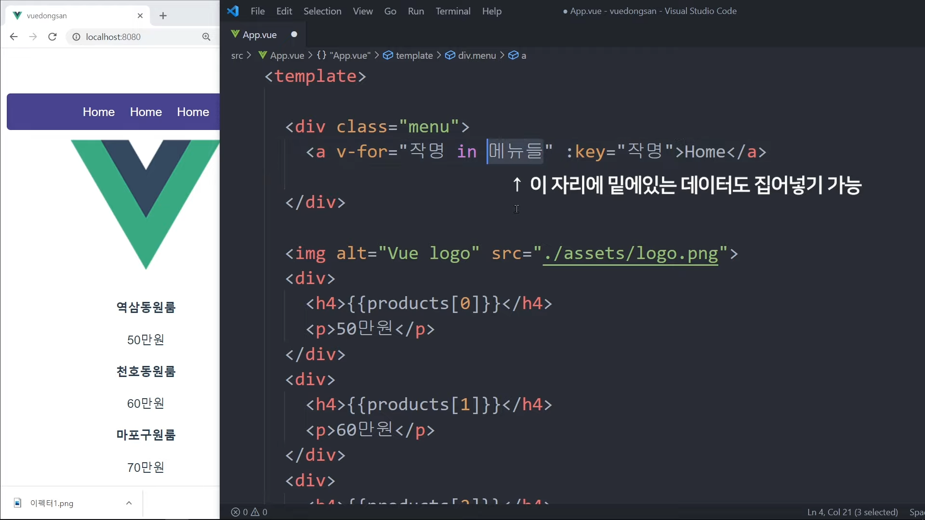Click the browser back arrow
The height and width of the screenshot is (520, 925).
point(13,37)
